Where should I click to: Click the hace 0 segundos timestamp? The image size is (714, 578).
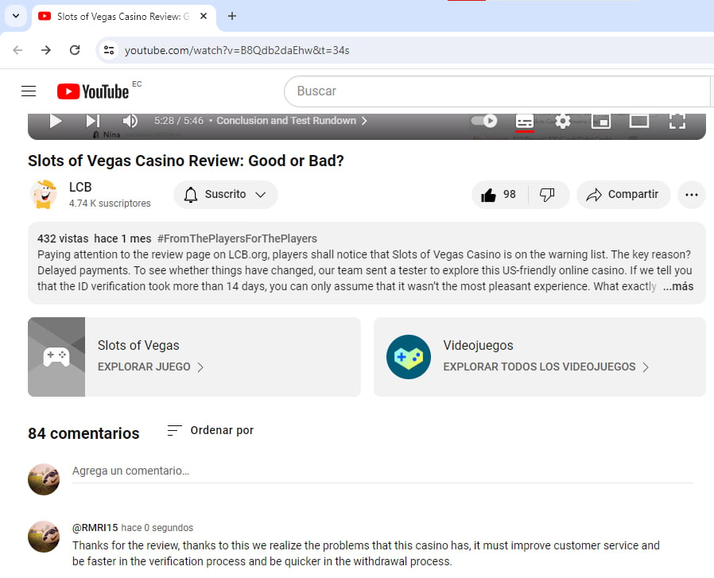[157, 528]
